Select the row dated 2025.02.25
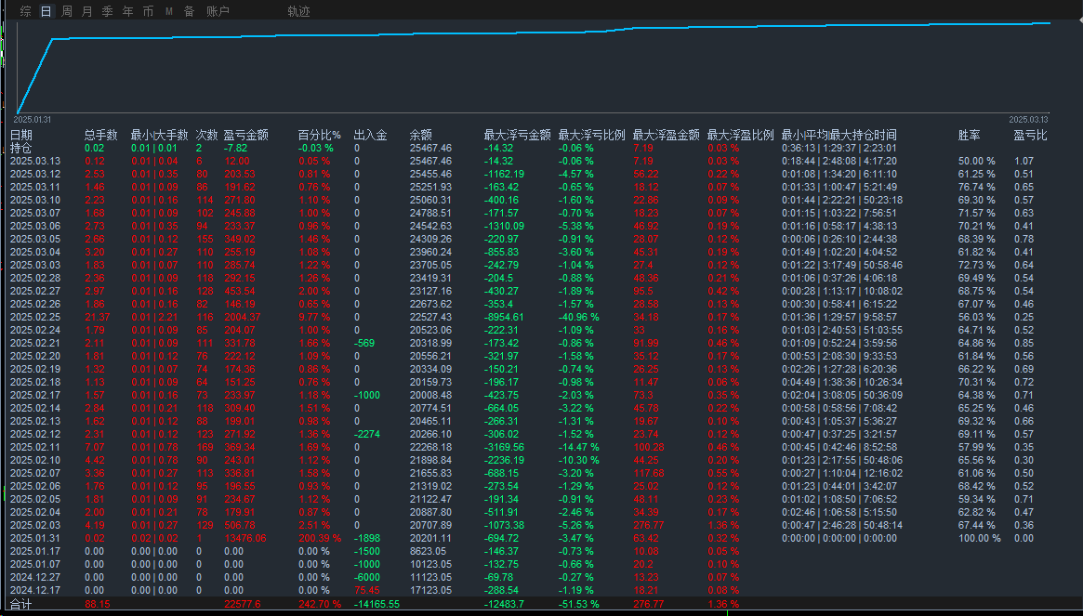The height and width of the screenshot is (616, 1083). (33, 317)
